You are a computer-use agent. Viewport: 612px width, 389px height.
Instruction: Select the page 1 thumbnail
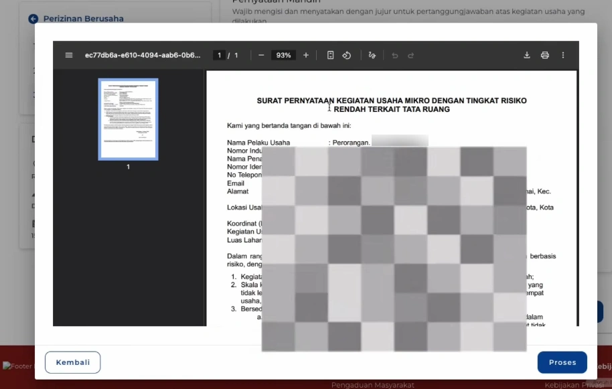pyautogui.click(x=128, y=119)
